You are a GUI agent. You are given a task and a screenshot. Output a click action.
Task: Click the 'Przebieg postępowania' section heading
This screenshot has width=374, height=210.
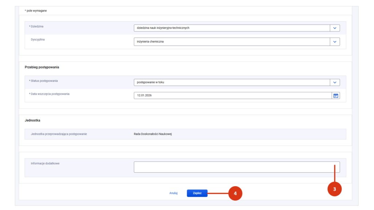tap(42, 67)
